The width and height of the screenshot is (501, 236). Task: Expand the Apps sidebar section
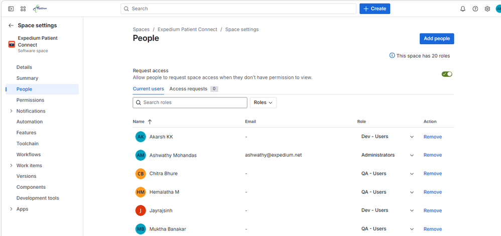click(11, 209)
